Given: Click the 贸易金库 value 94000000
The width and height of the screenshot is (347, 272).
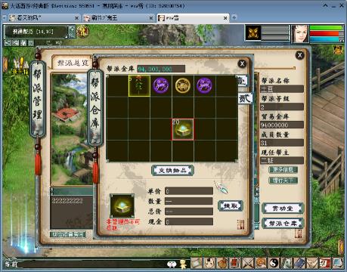Looking at the screenshot, I should pyautogui.click(x=282, y=125).
